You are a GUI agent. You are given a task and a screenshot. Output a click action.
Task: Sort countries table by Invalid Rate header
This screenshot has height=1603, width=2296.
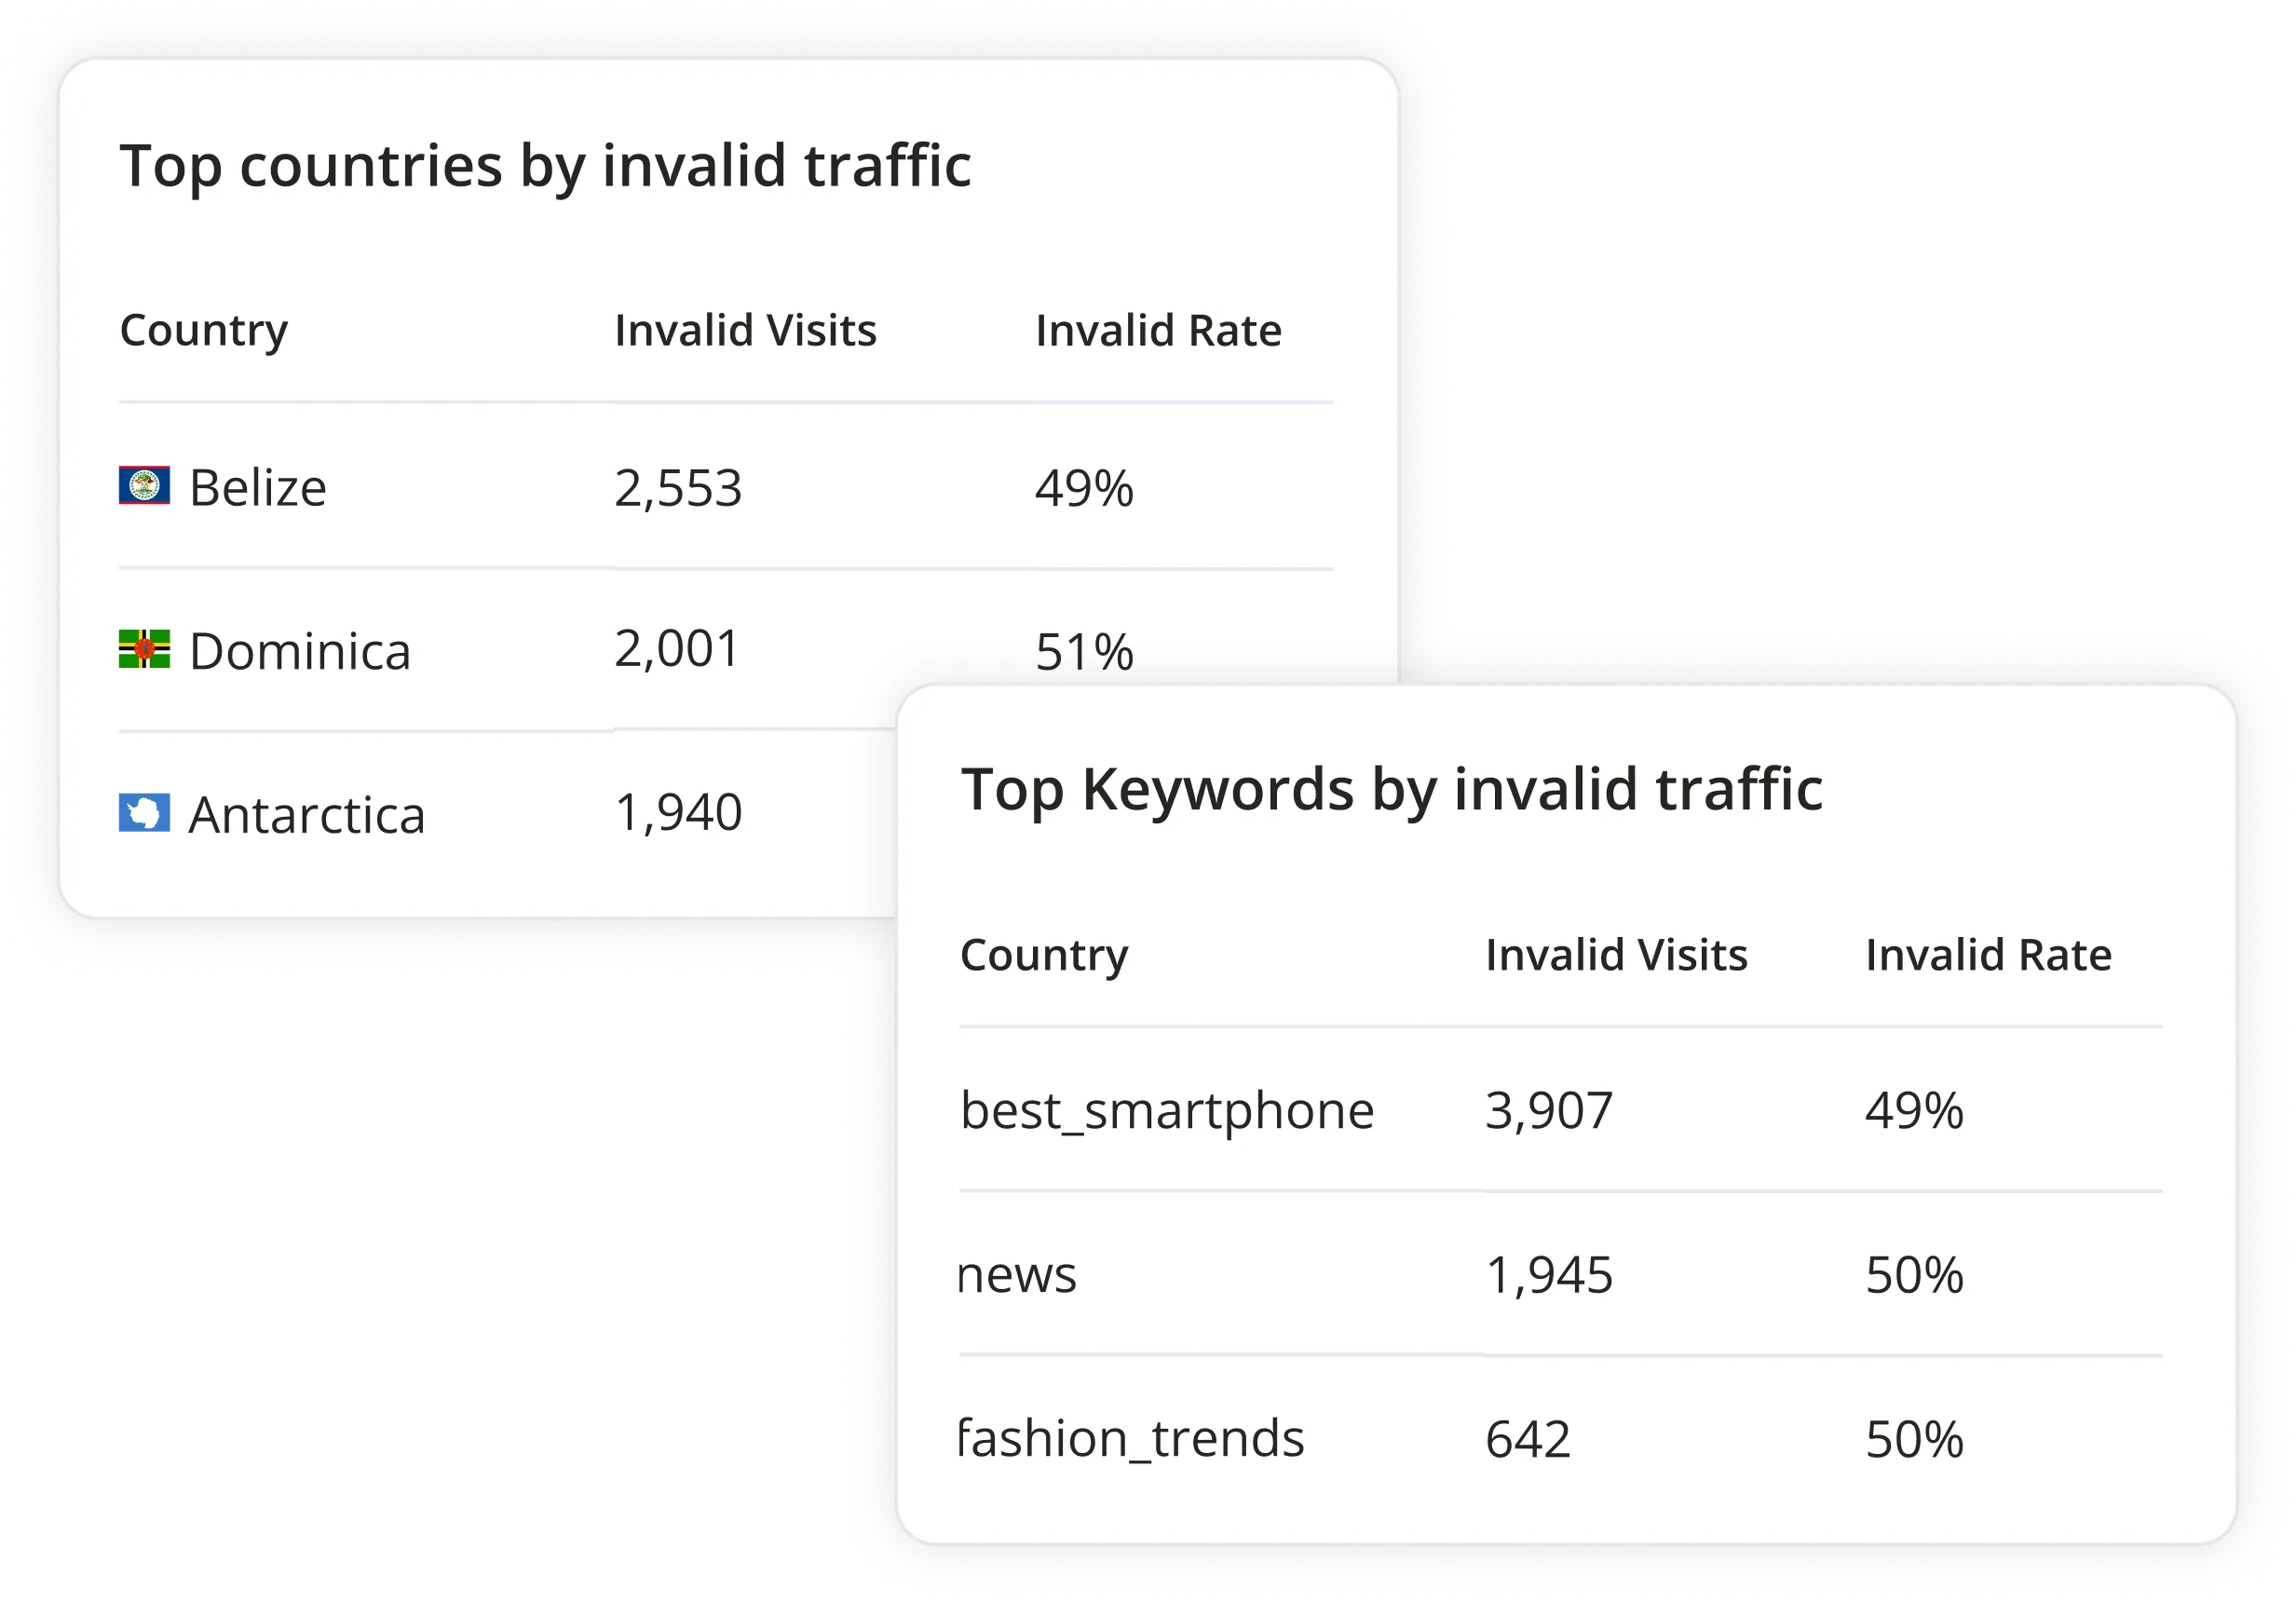(x=1158, y=331)
